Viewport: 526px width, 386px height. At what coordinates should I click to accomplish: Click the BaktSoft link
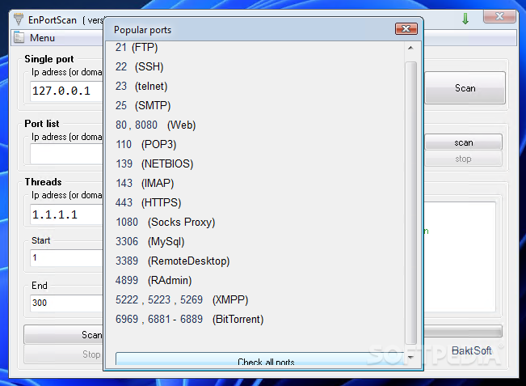[471, 350]
